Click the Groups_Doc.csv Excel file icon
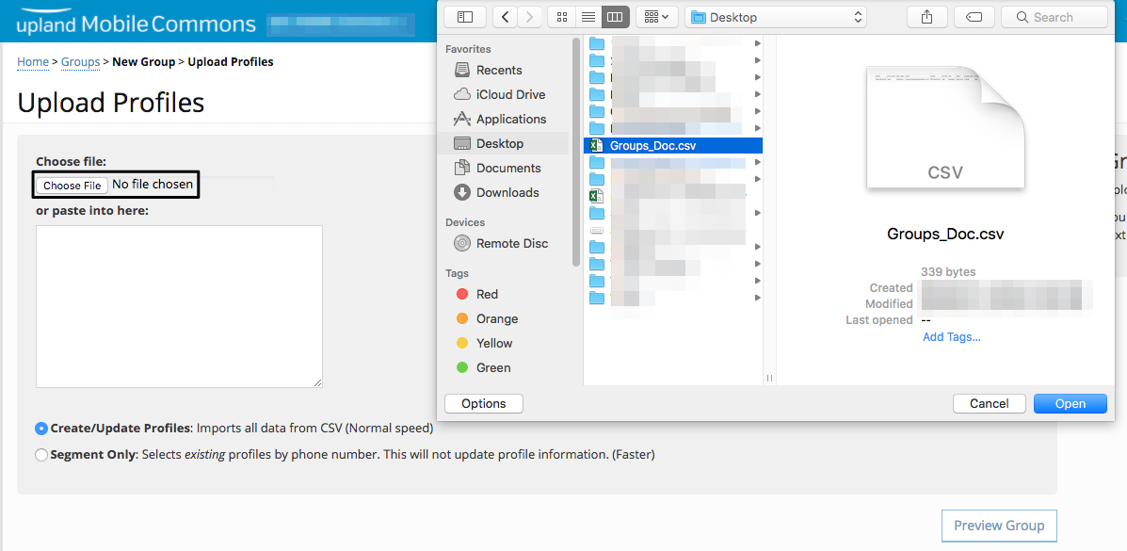 596,145
